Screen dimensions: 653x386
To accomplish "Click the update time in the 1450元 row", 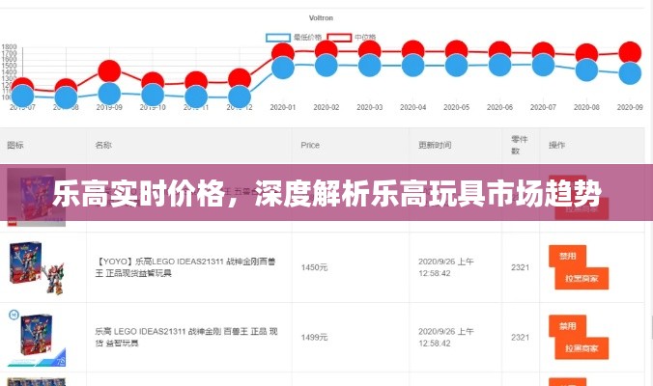I will point(446,267).
